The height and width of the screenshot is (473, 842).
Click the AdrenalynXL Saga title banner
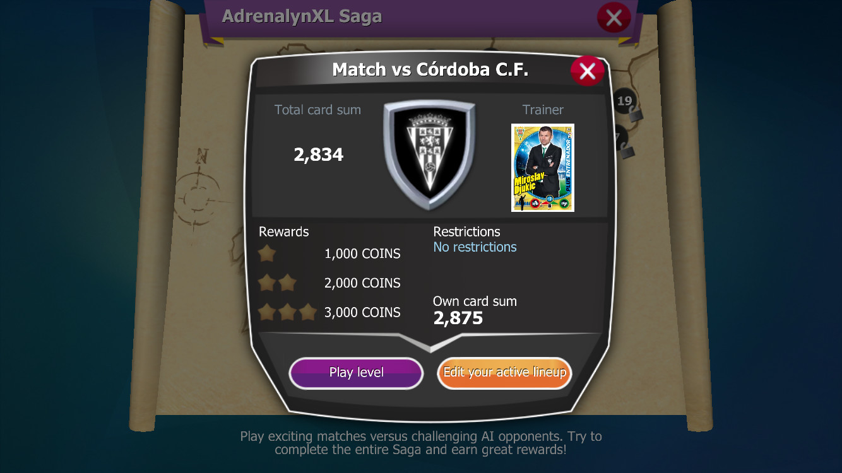302,16
